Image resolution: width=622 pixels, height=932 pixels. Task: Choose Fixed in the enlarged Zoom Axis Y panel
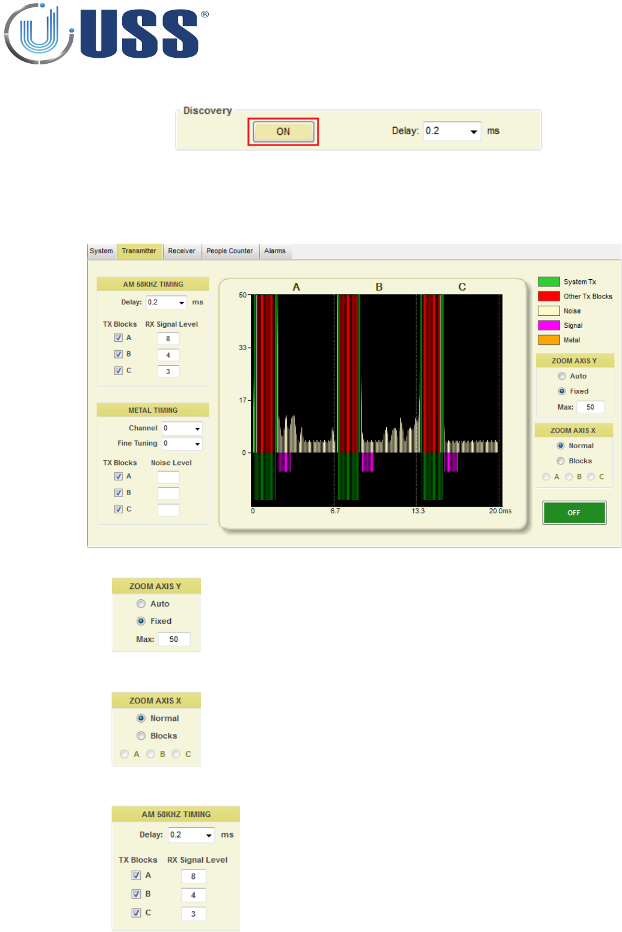(141, 621)
